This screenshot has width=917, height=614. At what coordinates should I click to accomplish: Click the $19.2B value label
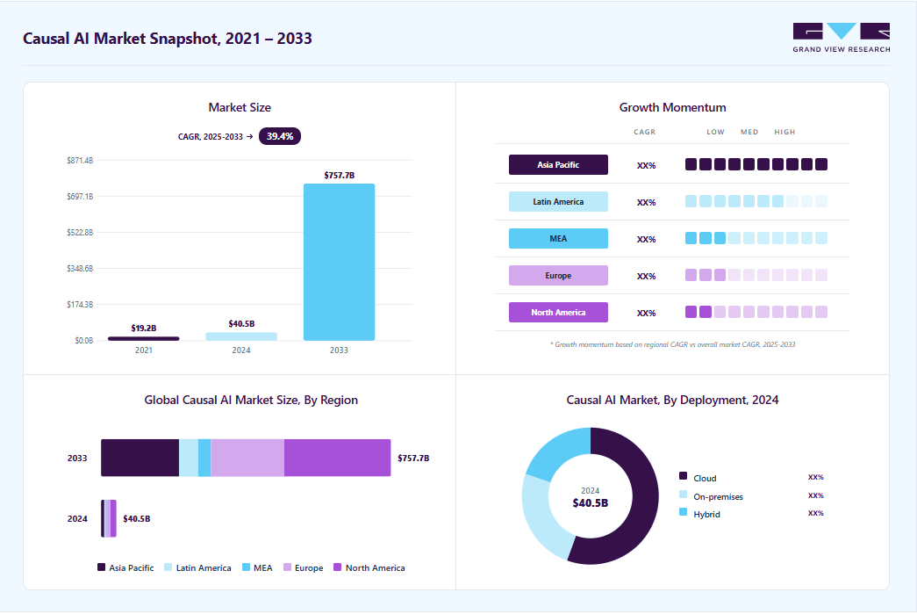coord(144,328)
